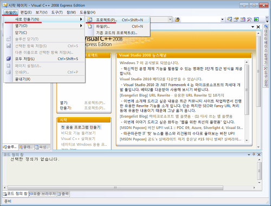Click the Find in Files toolbar icon
Viewport: 271px width, 206px height.
tap(177, 20)
